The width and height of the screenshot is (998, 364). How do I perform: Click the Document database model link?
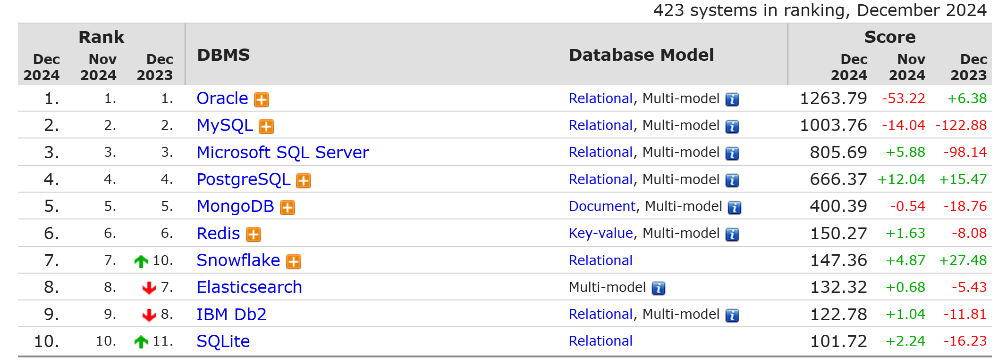click(602, 206)
